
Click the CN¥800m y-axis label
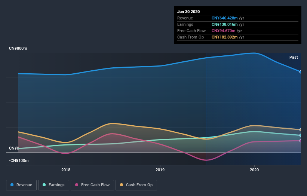click(x=18, y=48)
